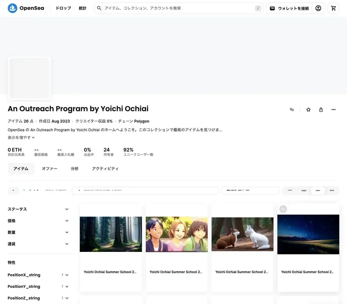Click the wallet icon beside ウォレットを接続
The image size is (347, 304).
click(272, 8)
